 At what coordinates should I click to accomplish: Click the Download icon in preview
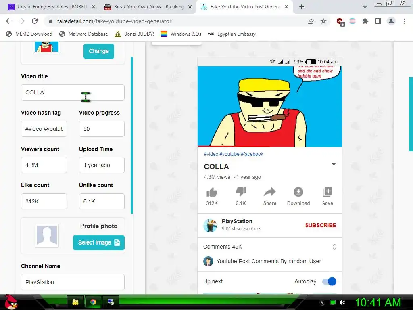pyautogui.click(x=298, y=192)
